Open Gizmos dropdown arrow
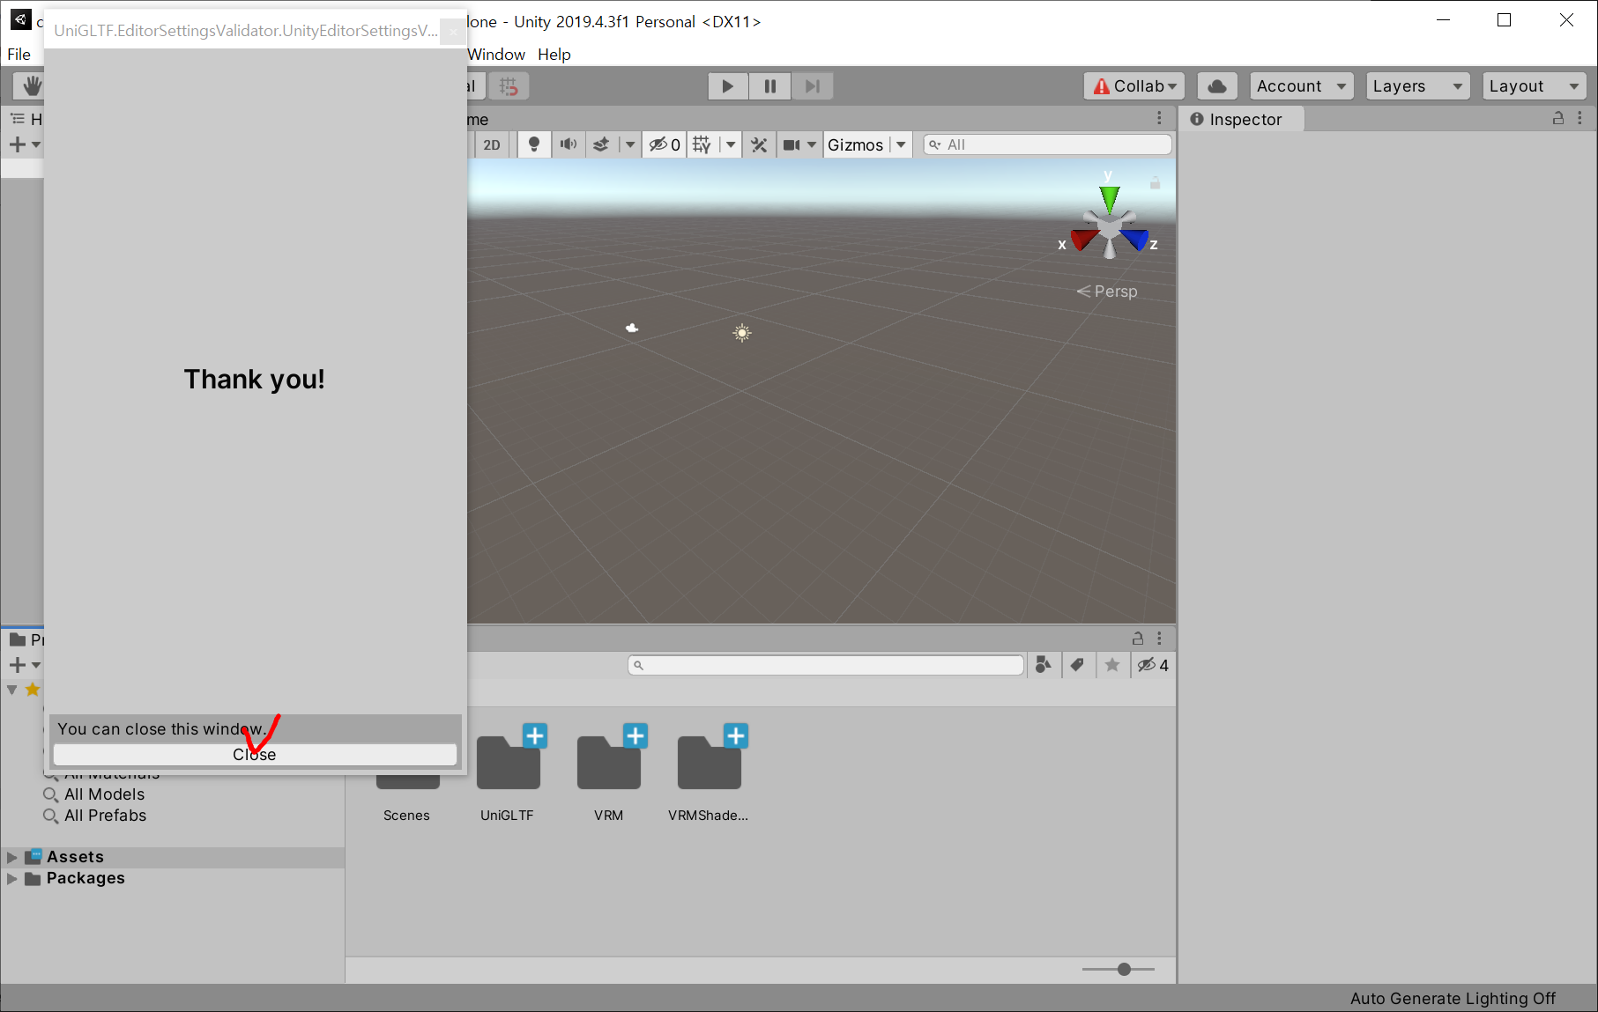Viewport: 1598px width, 1012px height. click(x=901, y=145)
